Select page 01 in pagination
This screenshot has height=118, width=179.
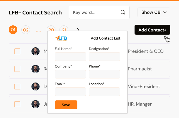(13, 30)
